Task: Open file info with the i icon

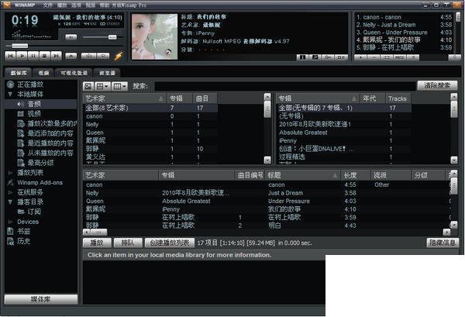Action: click(303, 57)
